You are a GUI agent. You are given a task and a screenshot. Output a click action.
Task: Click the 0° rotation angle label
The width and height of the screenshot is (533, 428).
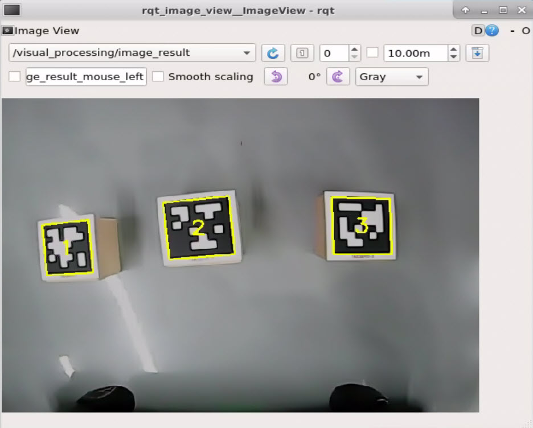click(314, 77)
